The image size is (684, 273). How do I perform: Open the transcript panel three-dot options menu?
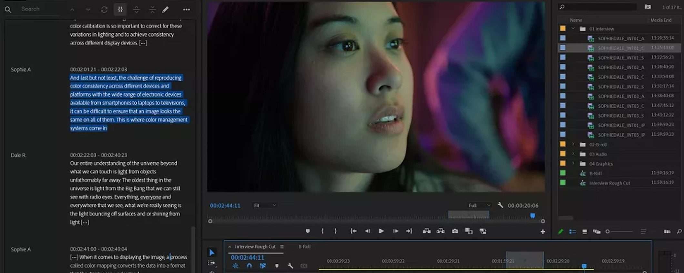tap(186, 10)
